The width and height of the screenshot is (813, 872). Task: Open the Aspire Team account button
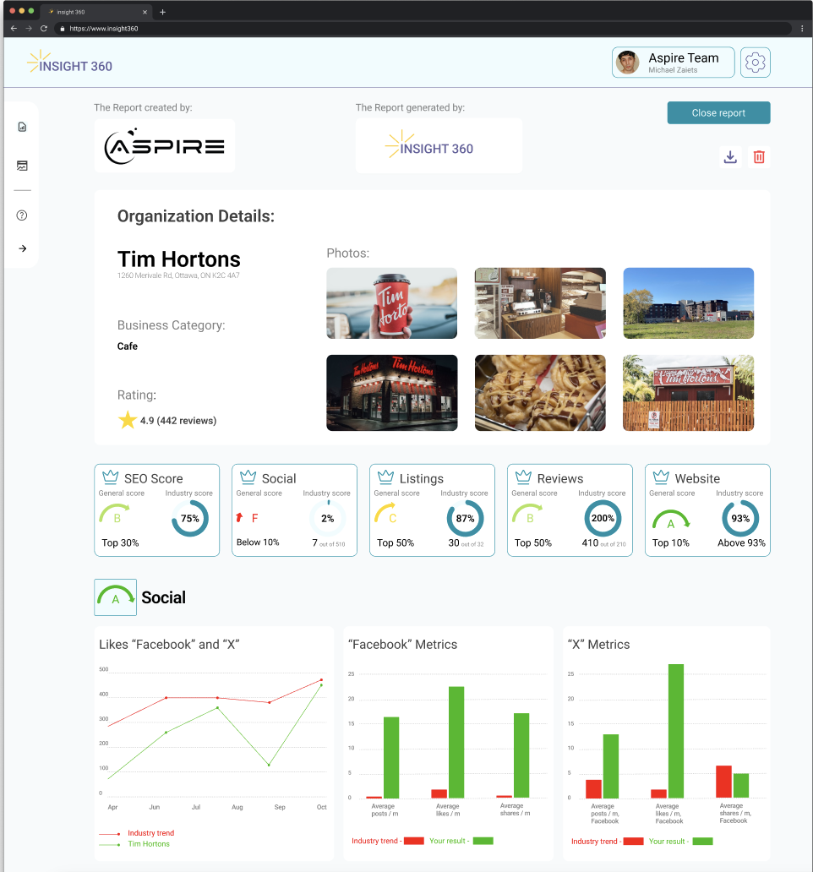[673, 63]
